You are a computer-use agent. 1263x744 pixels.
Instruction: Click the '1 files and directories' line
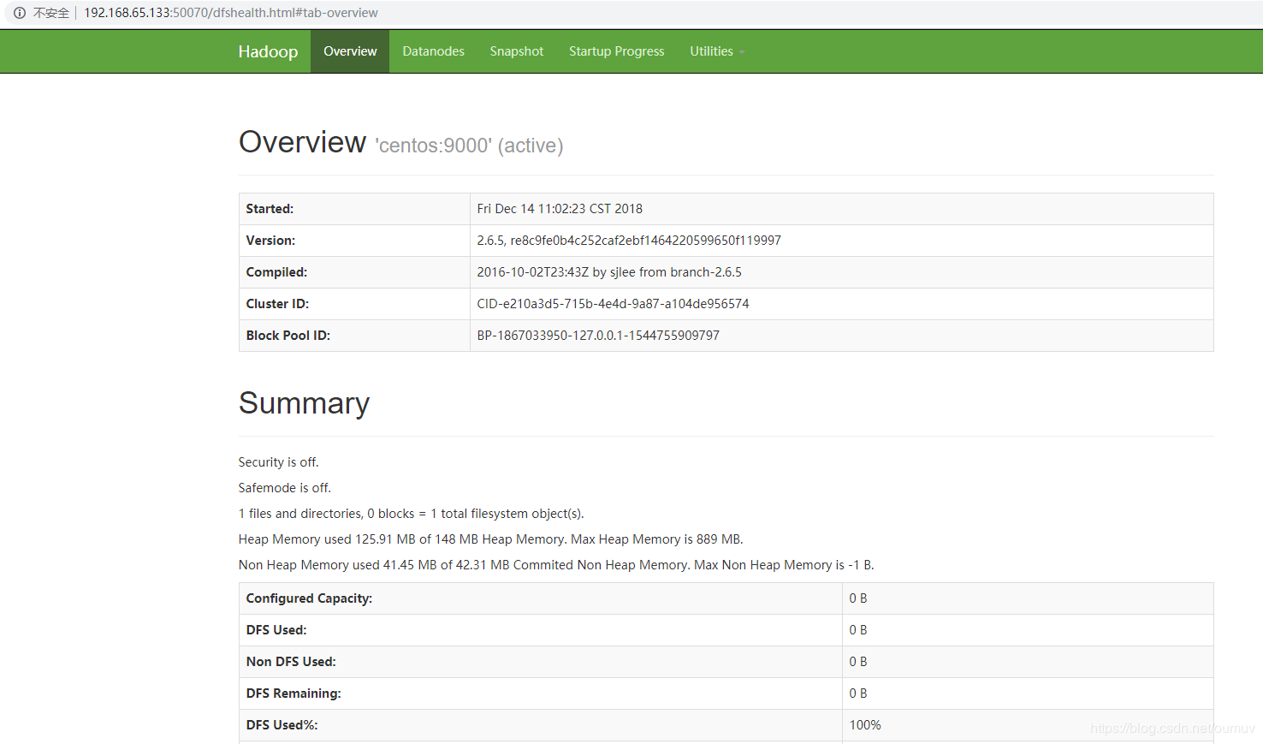tap(412, 514)
